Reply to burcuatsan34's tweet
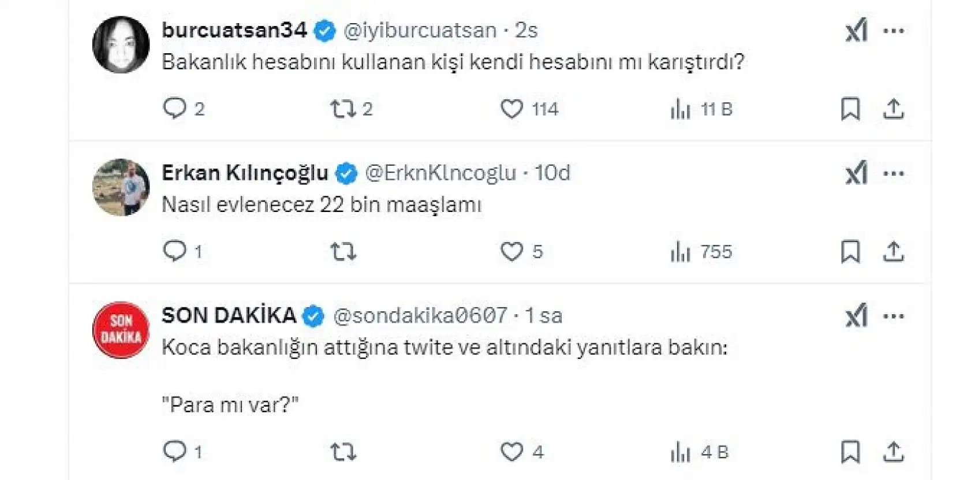The image size is (971, 480). click(175, 107)
